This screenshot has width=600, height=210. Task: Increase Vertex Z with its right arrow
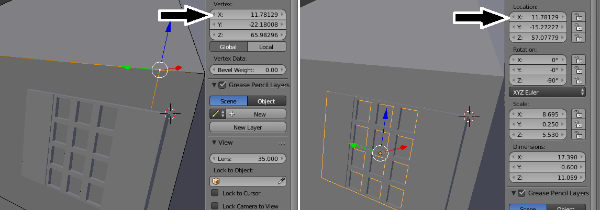pyautogui.click(x=282, y=35)
